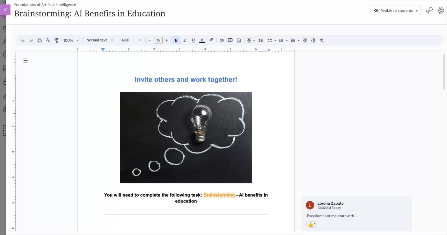The image size is (447, 235).
Task: Open the text color picker
Action: 202,40
